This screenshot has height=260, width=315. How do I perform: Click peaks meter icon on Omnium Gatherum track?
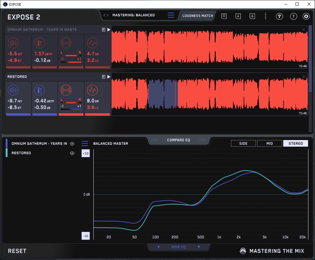tap(40, 43)
